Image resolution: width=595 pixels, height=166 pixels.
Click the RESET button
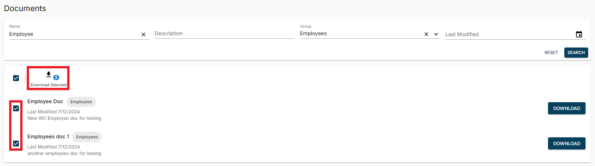[551, 53]
